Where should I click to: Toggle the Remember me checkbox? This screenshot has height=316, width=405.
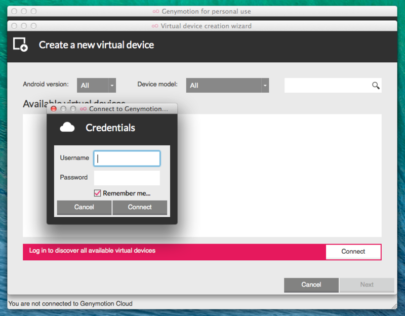point(97,193)
